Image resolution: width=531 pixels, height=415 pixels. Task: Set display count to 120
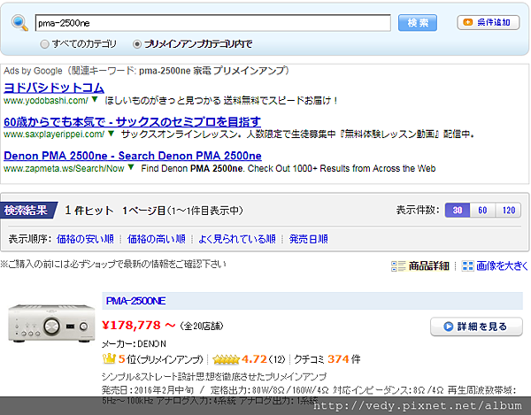click(x=508, y=211)
